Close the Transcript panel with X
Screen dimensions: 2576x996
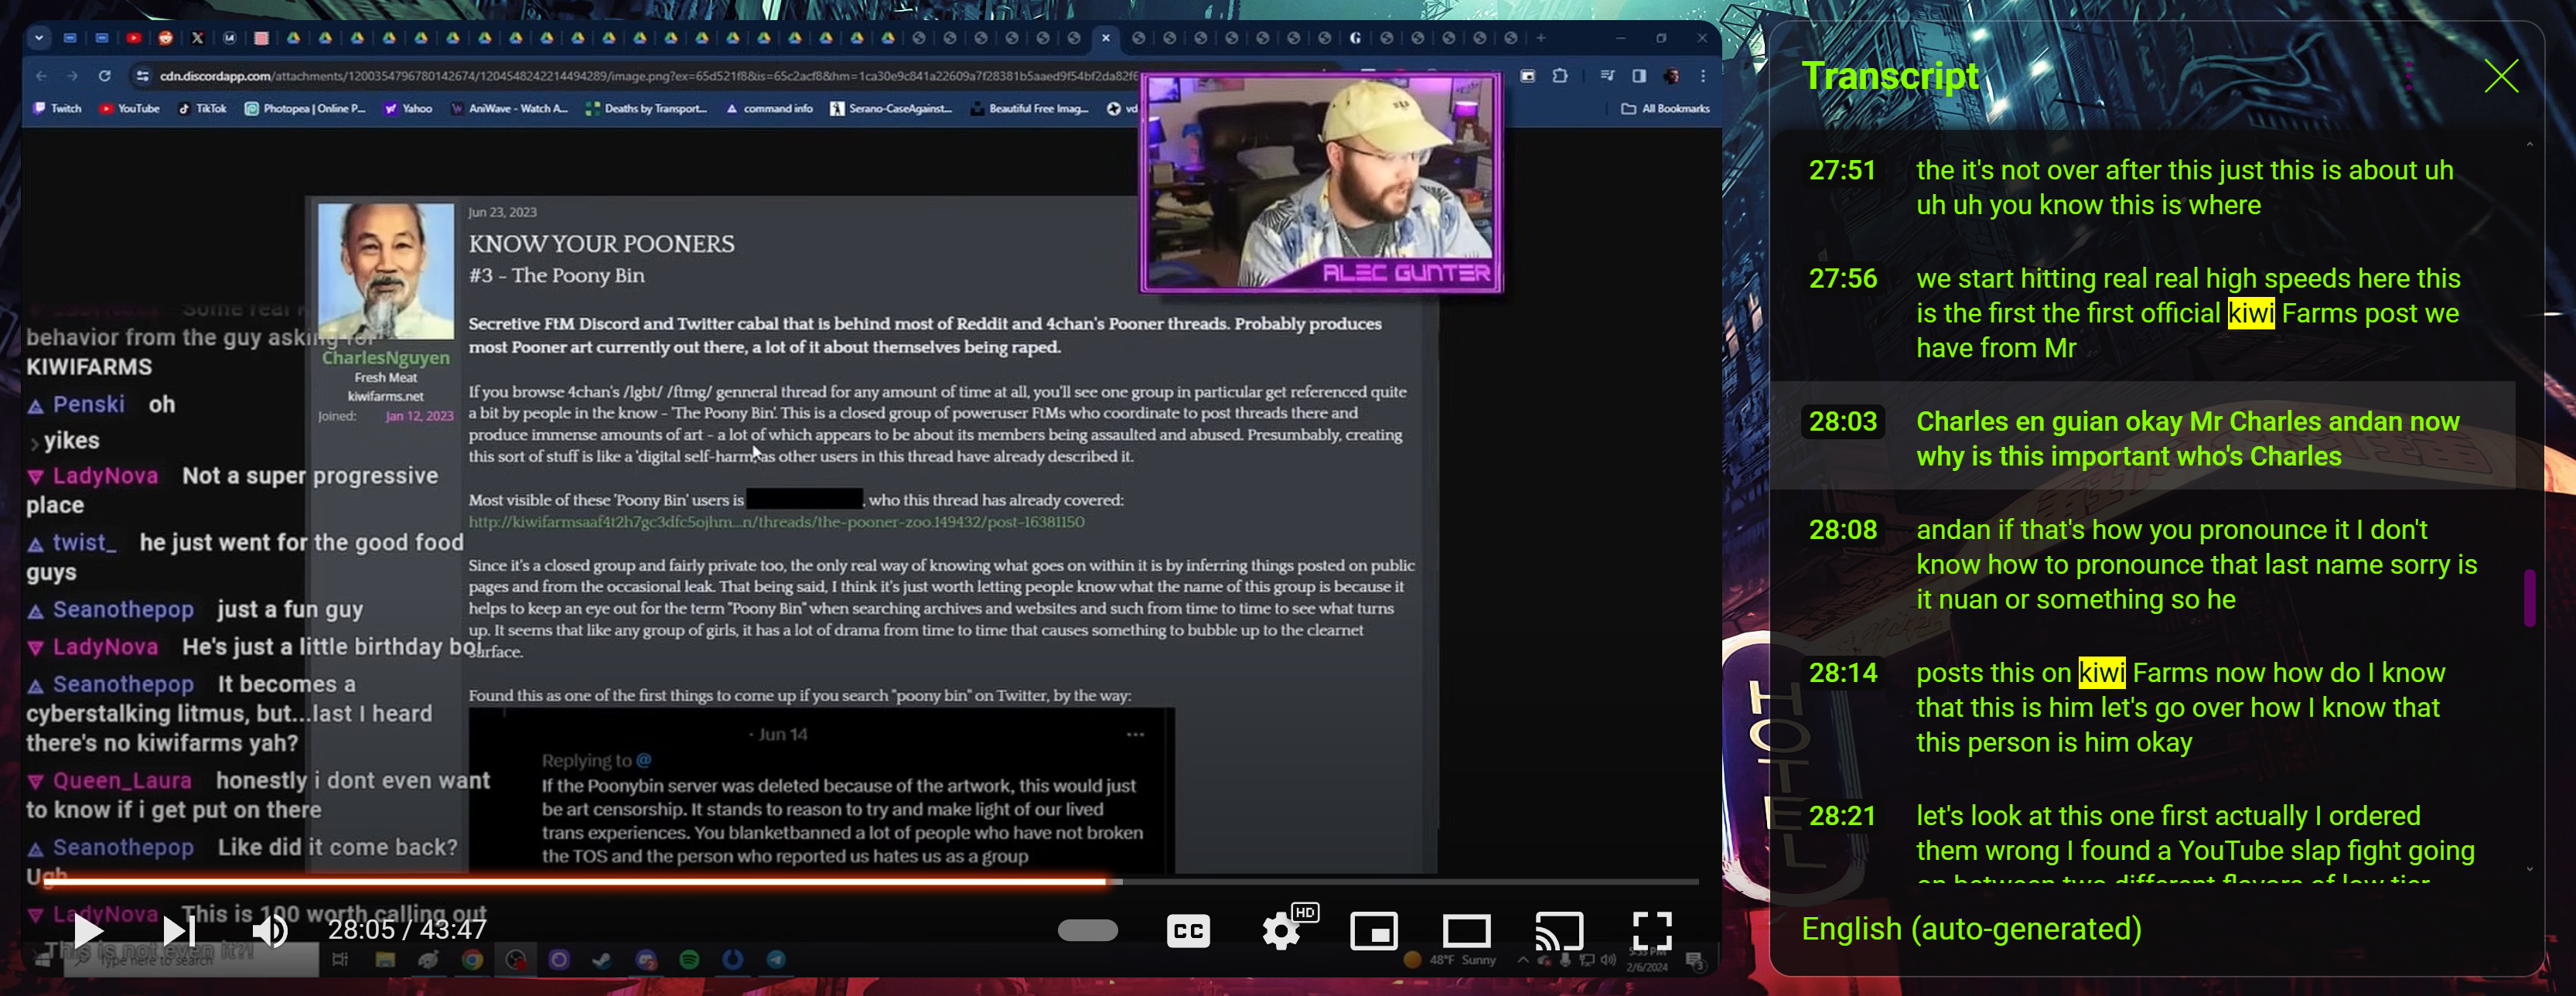click(2501, 76)
